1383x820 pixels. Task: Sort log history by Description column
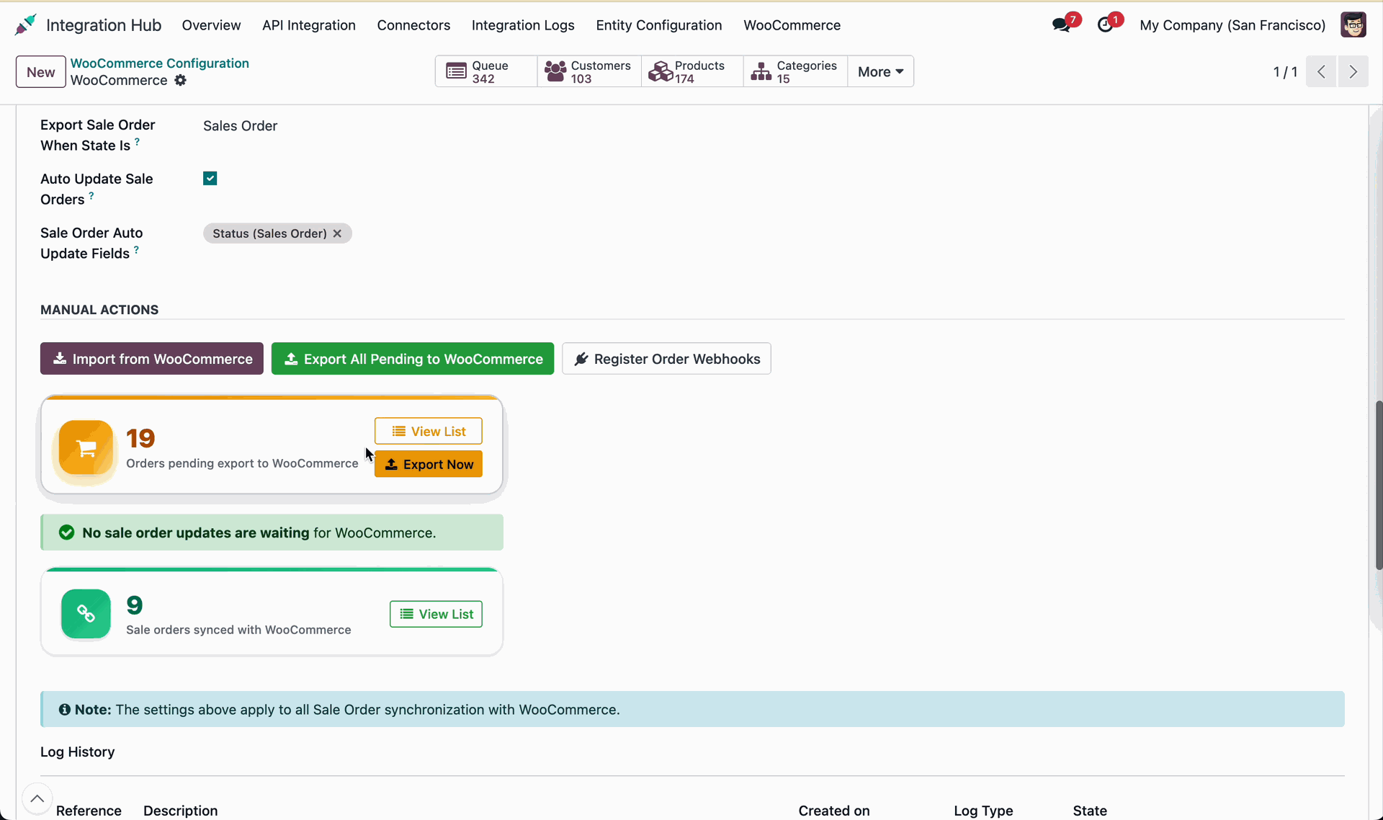point(180,811)
